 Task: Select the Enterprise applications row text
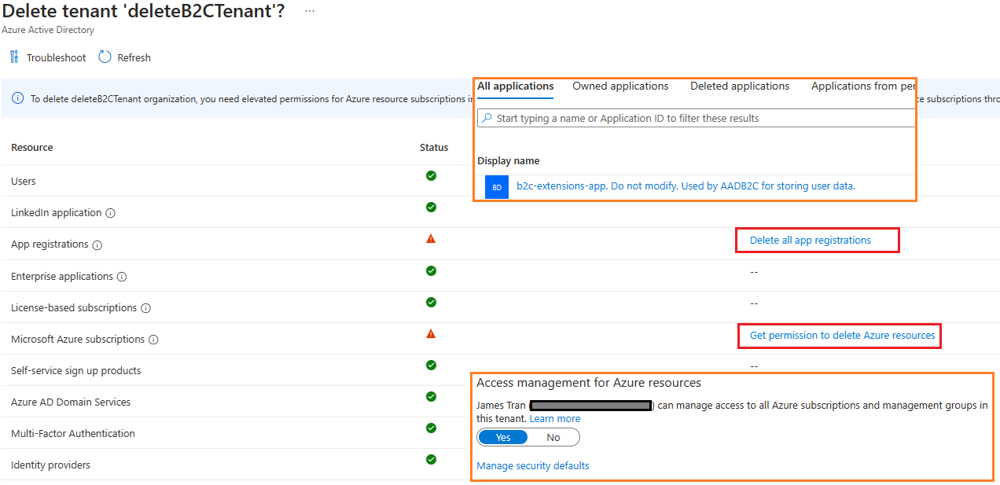(x=62, y=277)
